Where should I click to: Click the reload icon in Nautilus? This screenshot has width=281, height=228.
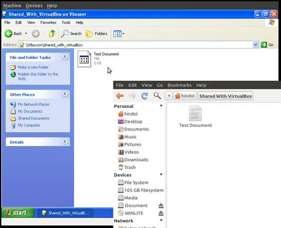click(144, 96)
